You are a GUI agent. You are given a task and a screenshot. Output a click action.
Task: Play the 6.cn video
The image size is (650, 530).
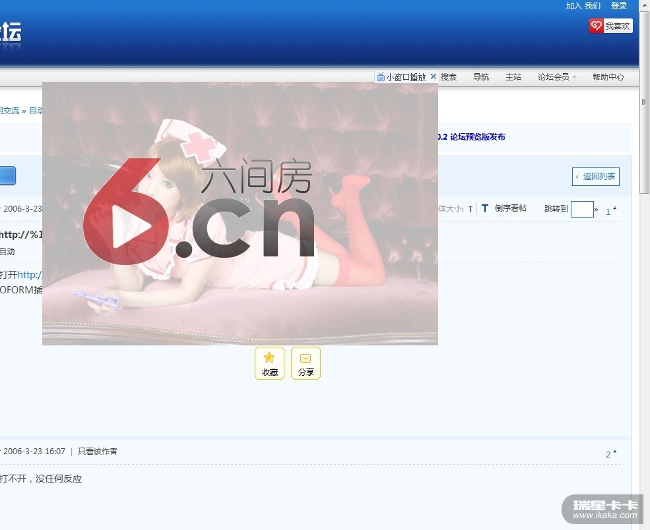point(131,227)
